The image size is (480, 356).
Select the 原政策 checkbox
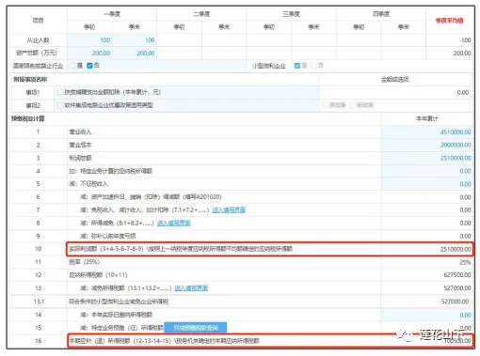click(325, 105)
